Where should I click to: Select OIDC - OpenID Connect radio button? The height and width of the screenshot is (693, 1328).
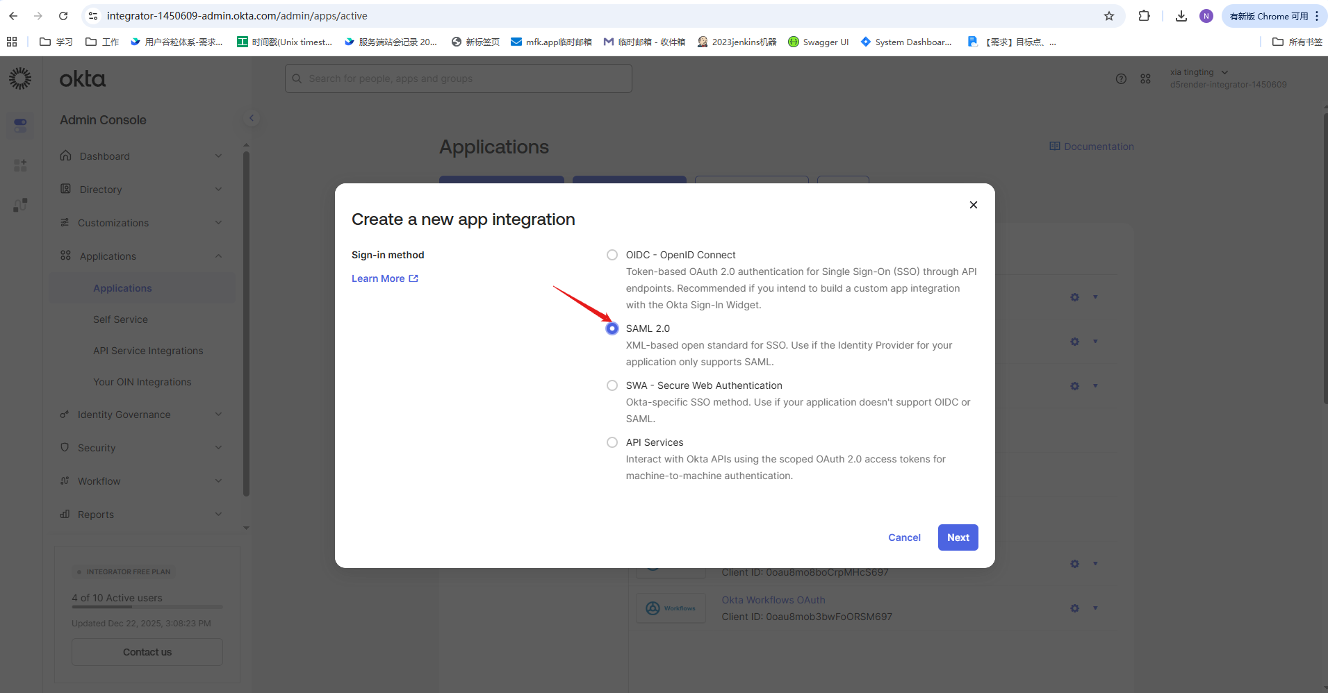pyautogui.click(x=612, y=255)
